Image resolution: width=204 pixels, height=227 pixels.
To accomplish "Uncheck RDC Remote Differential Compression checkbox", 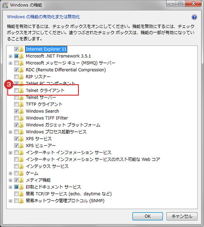I will click(x=16, y=70).
